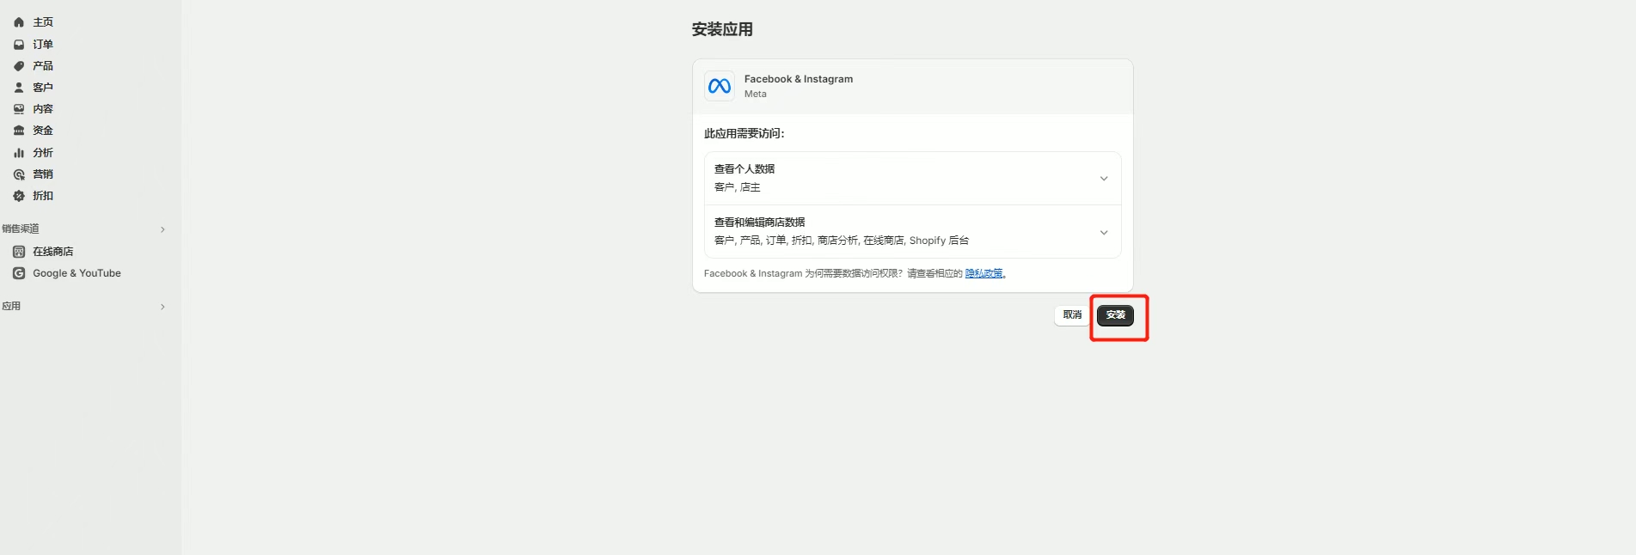Select 营销 in the sidebar
The image size is (1636, 555).
tap(43, 174)
